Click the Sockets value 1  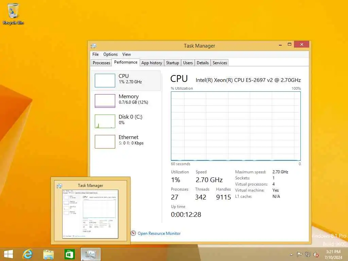[274, 178]
